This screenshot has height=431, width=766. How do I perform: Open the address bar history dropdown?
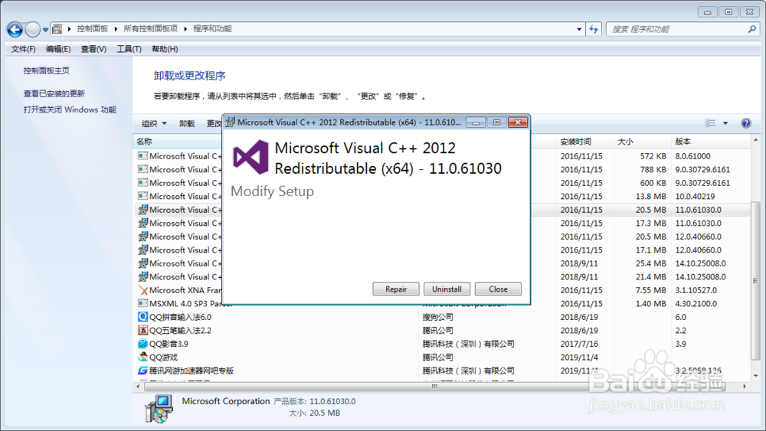pos(579,29)
